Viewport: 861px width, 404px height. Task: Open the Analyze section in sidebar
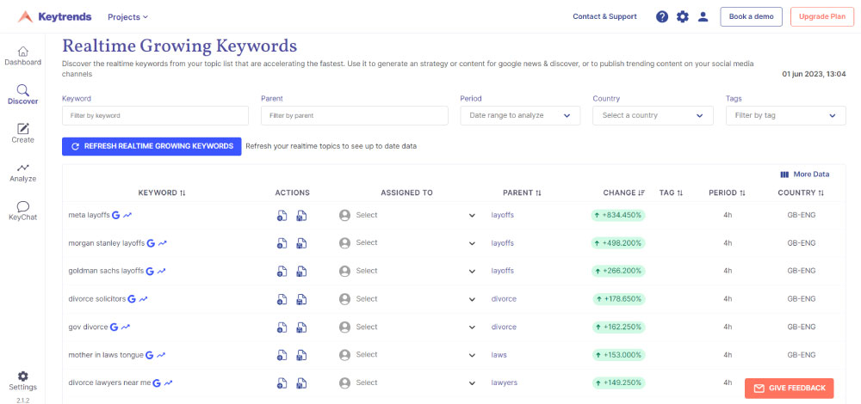pyautogui.click(x=22, y=172)
